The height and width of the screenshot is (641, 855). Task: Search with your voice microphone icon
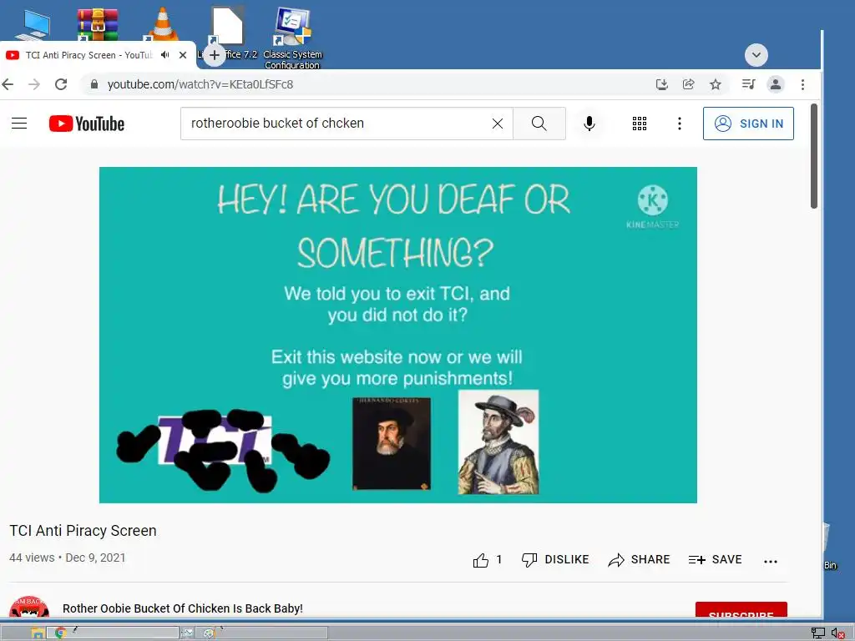coord(589,124)
